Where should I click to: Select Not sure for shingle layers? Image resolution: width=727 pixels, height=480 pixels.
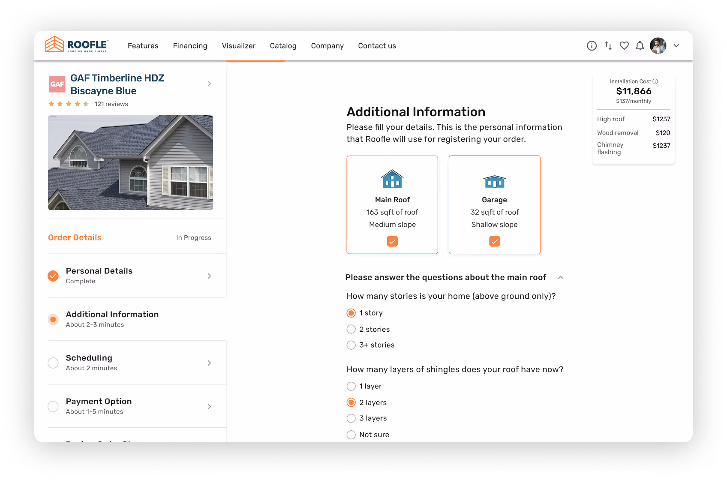pyautogui.click(x=351, y=435)
